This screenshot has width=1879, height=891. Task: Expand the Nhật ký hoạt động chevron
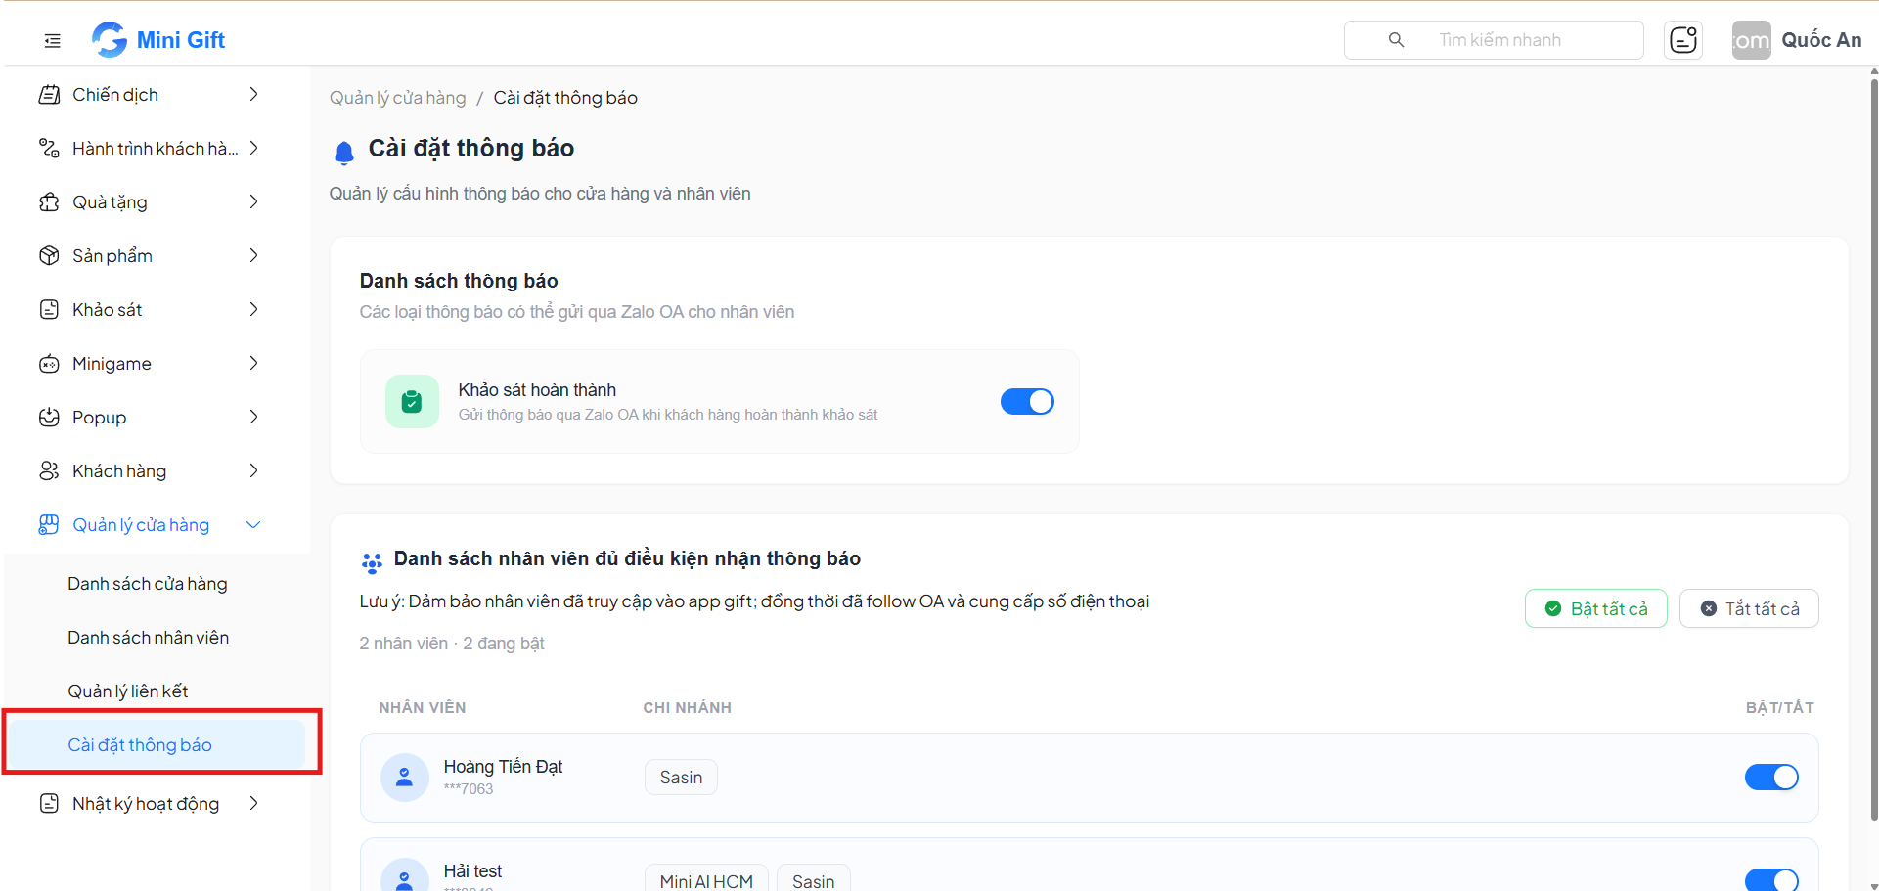tap(254, 804)
